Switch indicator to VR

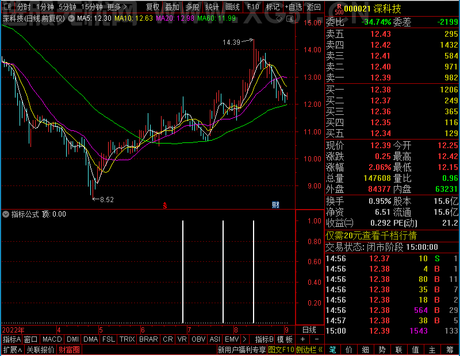(182, 339)
